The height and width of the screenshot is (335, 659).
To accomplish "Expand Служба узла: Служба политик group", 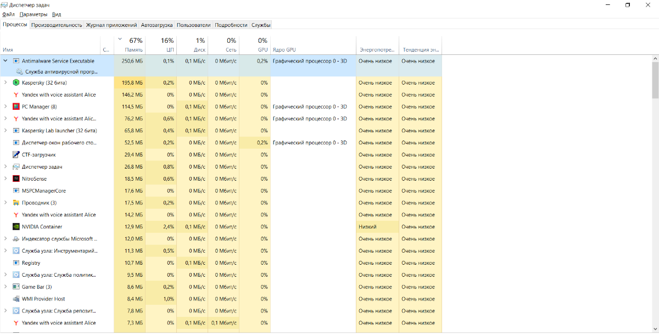I will tap(5, 275).
